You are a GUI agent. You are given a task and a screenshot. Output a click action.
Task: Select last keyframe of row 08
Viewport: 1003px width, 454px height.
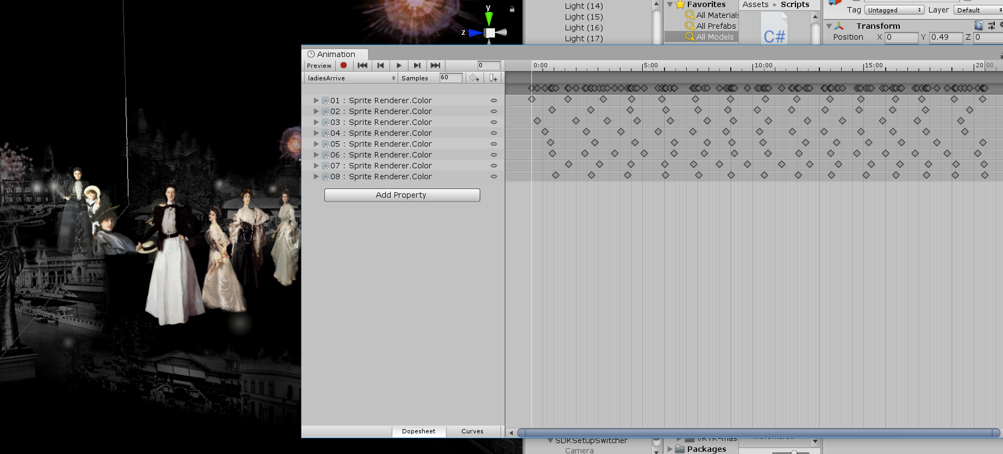click(985, 175)
